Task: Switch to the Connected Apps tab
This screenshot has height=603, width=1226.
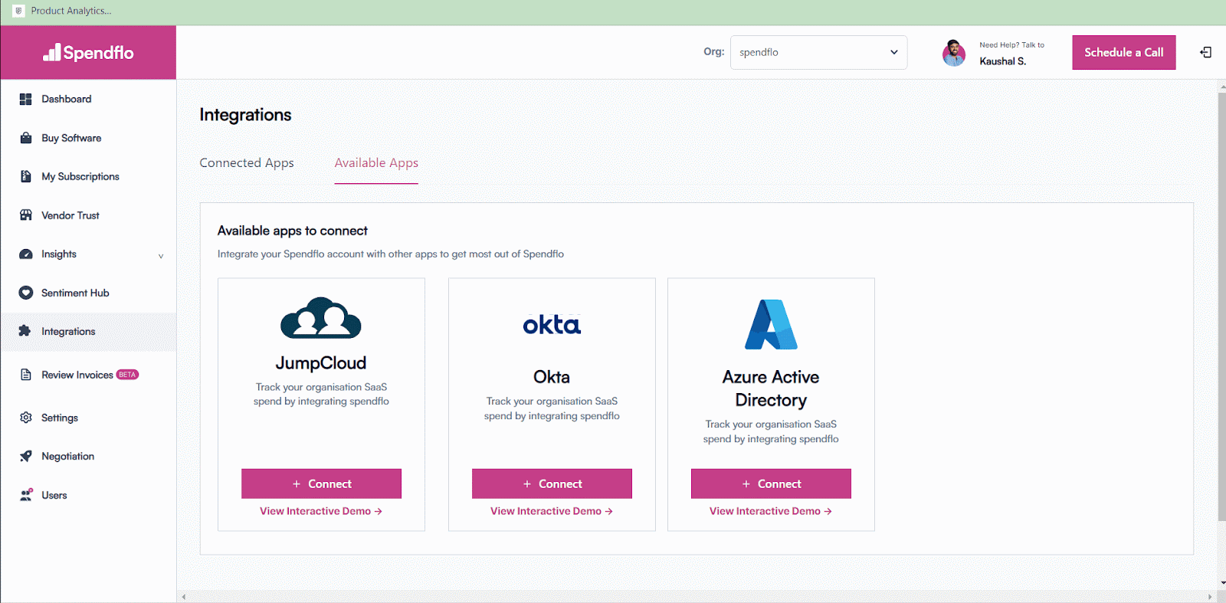Action: tap(247, 162)
